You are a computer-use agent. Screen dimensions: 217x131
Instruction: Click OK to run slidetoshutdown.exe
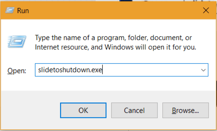click(x=83, y=110)
